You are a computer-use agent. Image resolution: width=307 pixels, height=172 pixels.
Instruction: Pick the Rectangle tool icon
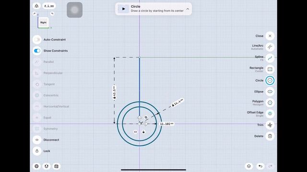pyautogui.click(x=270, y=69)
